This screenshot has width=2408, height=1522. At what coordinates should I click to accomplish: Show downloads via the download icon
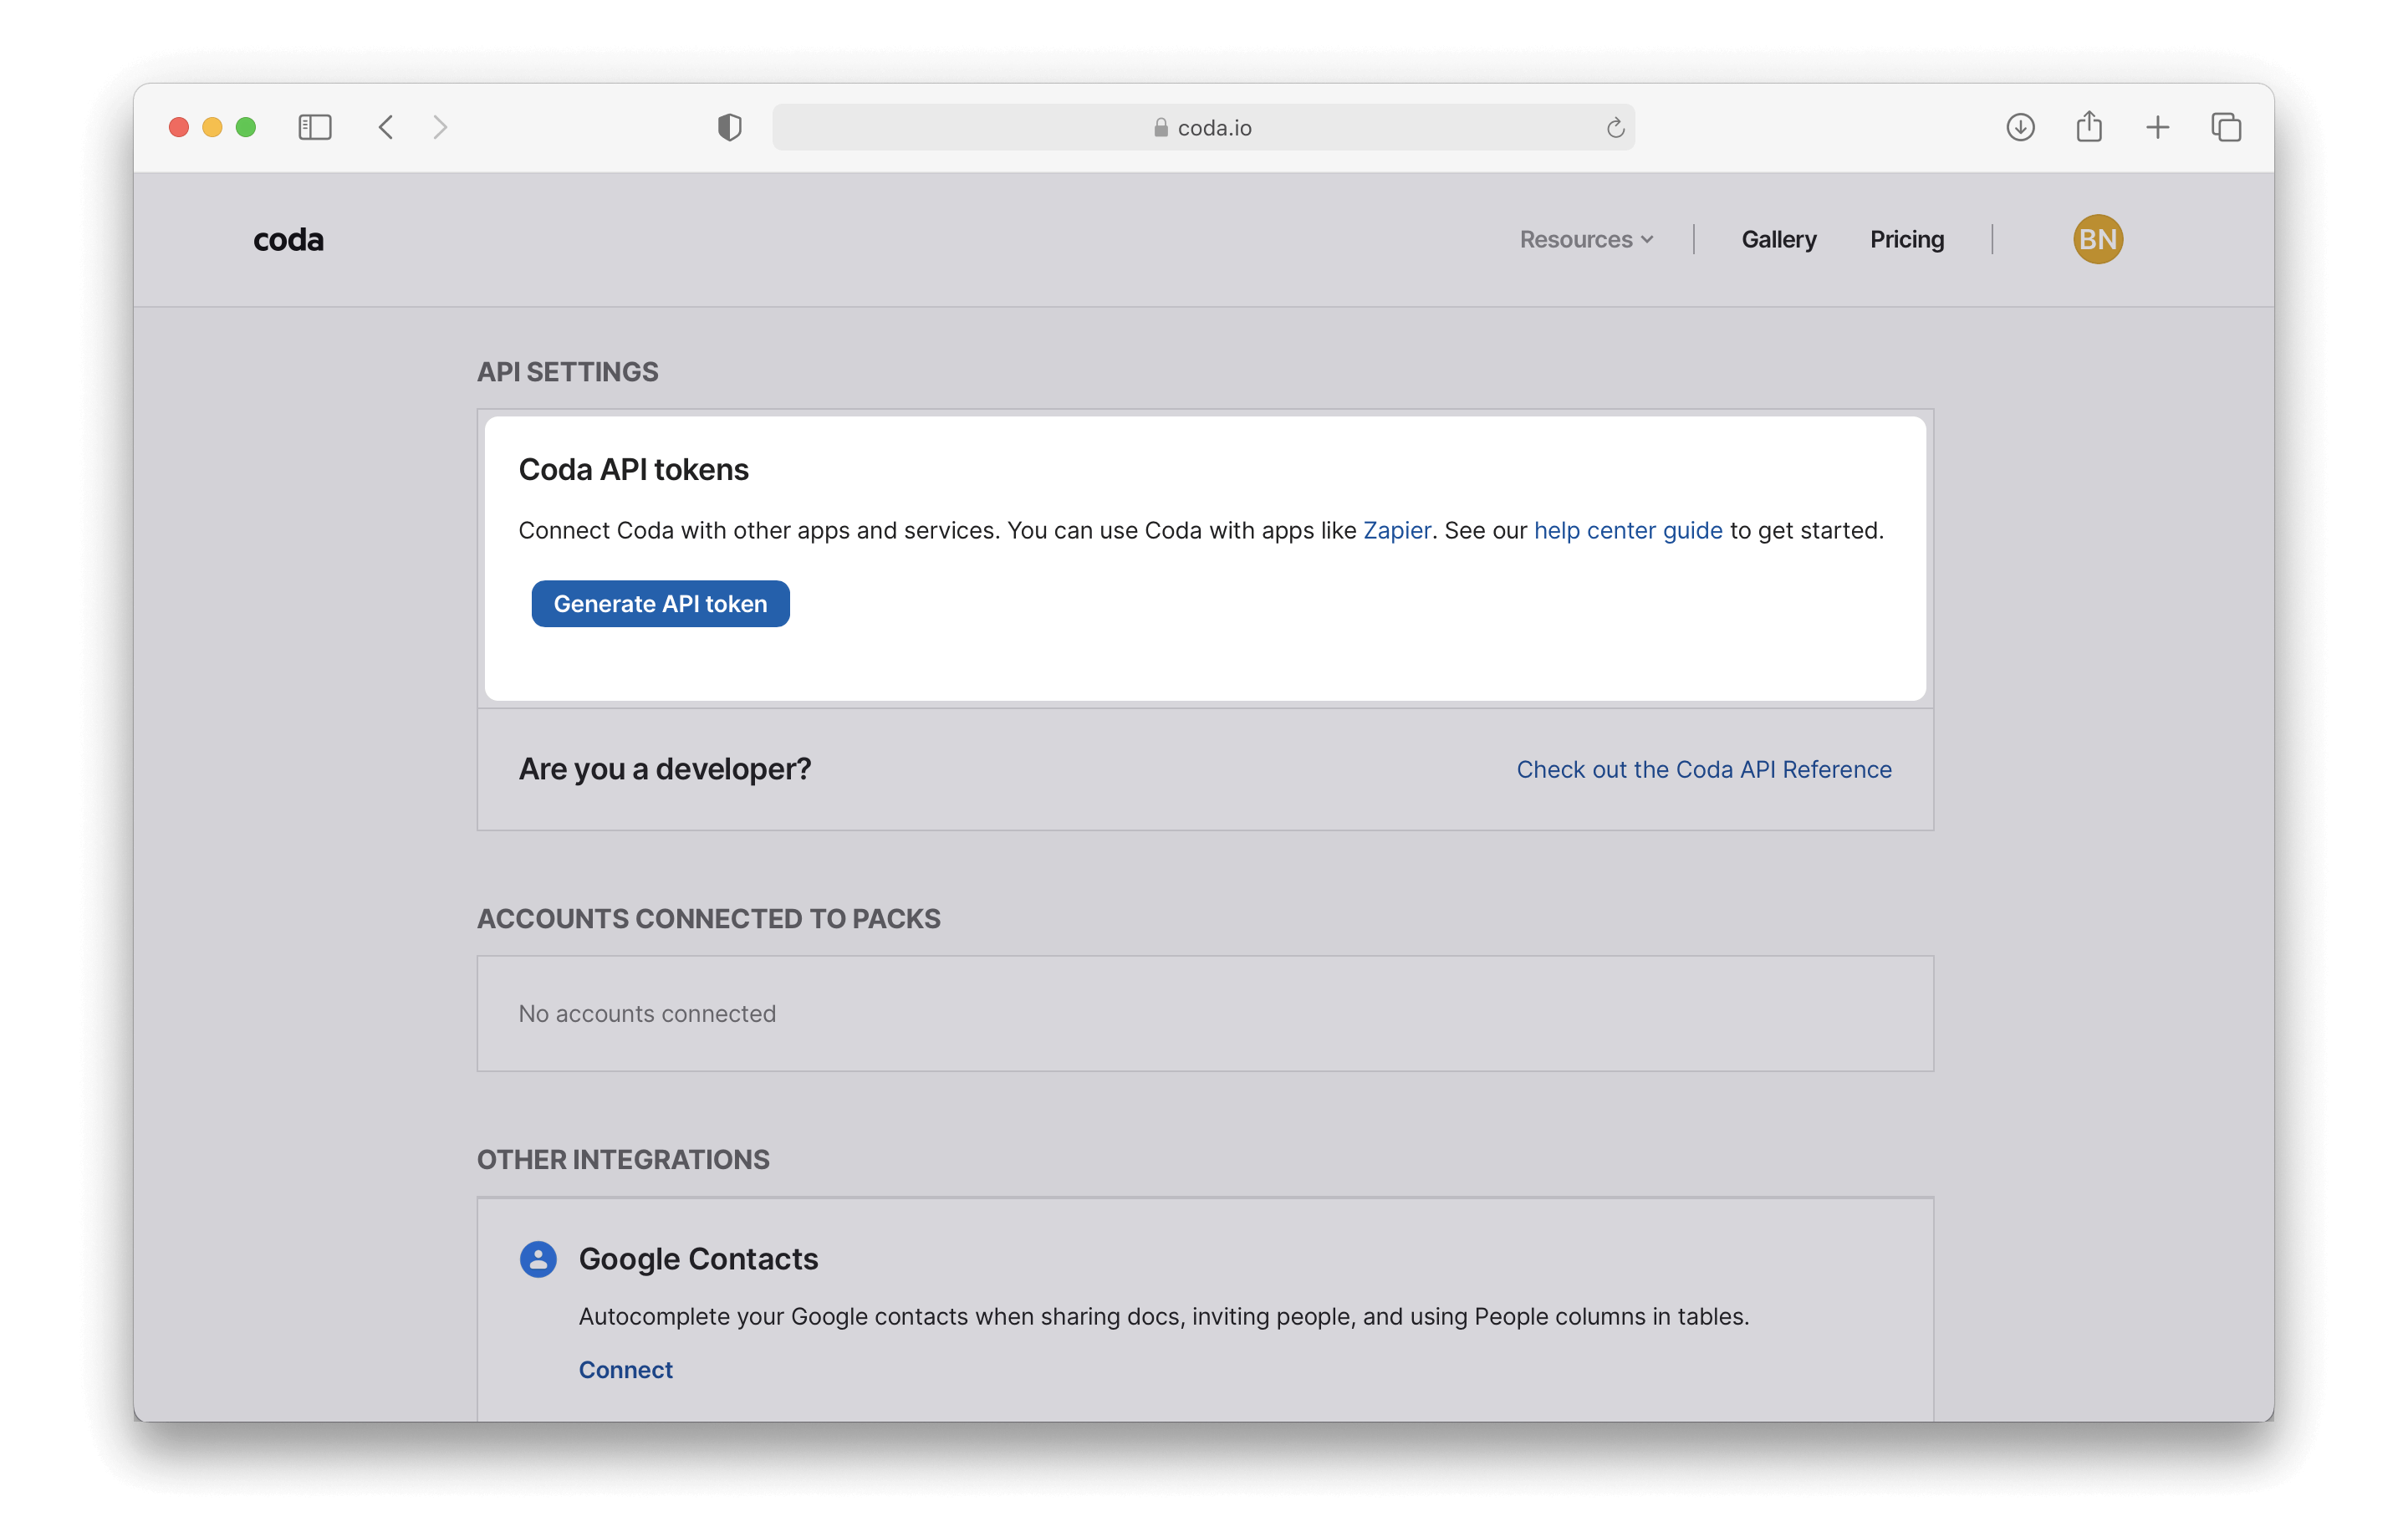[2020, 127]
